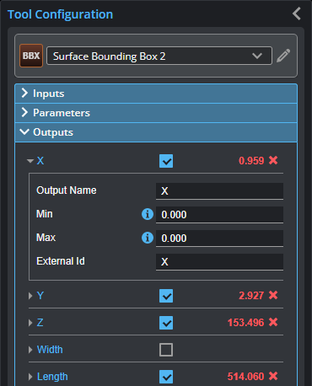This screenshot has width=312, height=386.
Task: Click the red fail mark beside 2.927
Action: click(273, 295)
